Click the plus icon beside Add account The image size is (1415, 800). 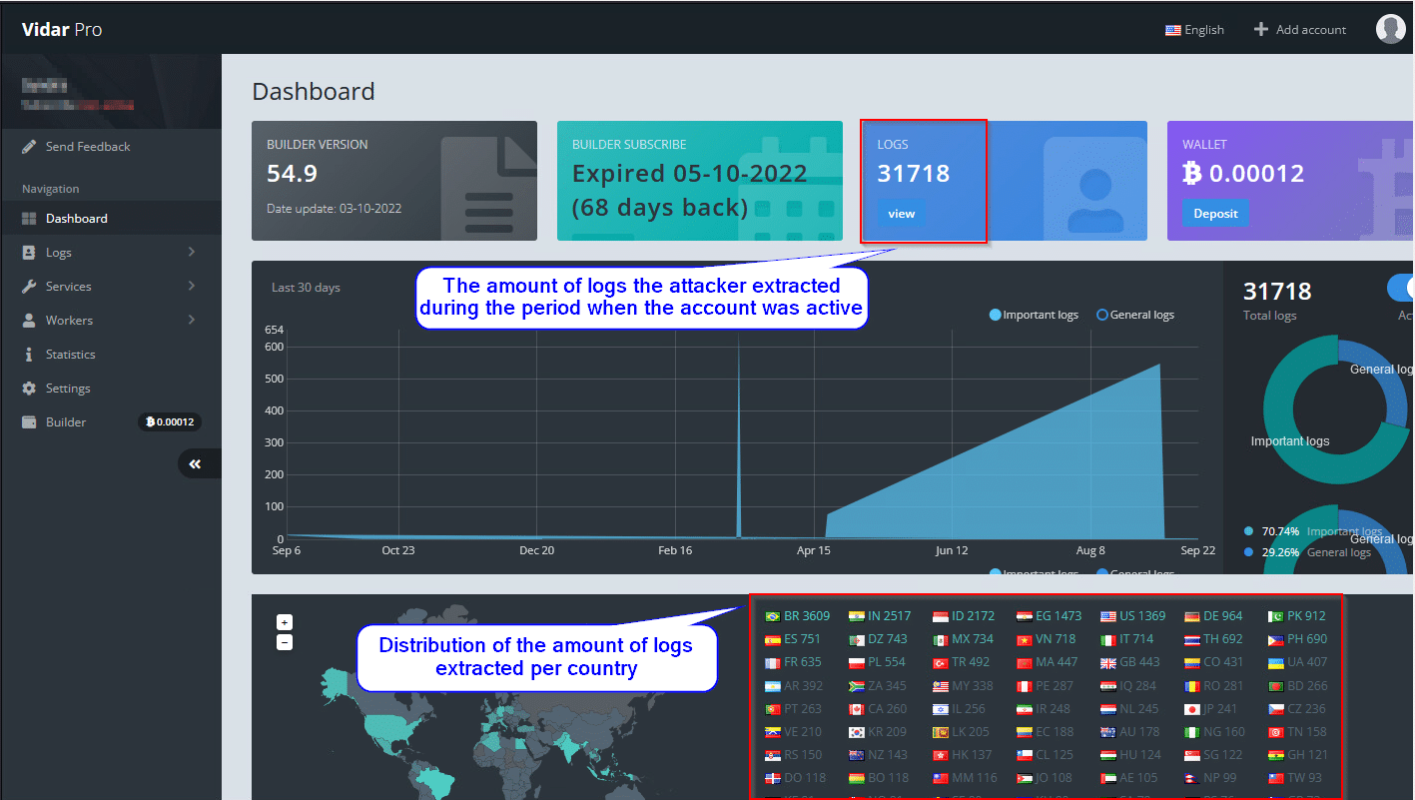(x=1261, y=29)
